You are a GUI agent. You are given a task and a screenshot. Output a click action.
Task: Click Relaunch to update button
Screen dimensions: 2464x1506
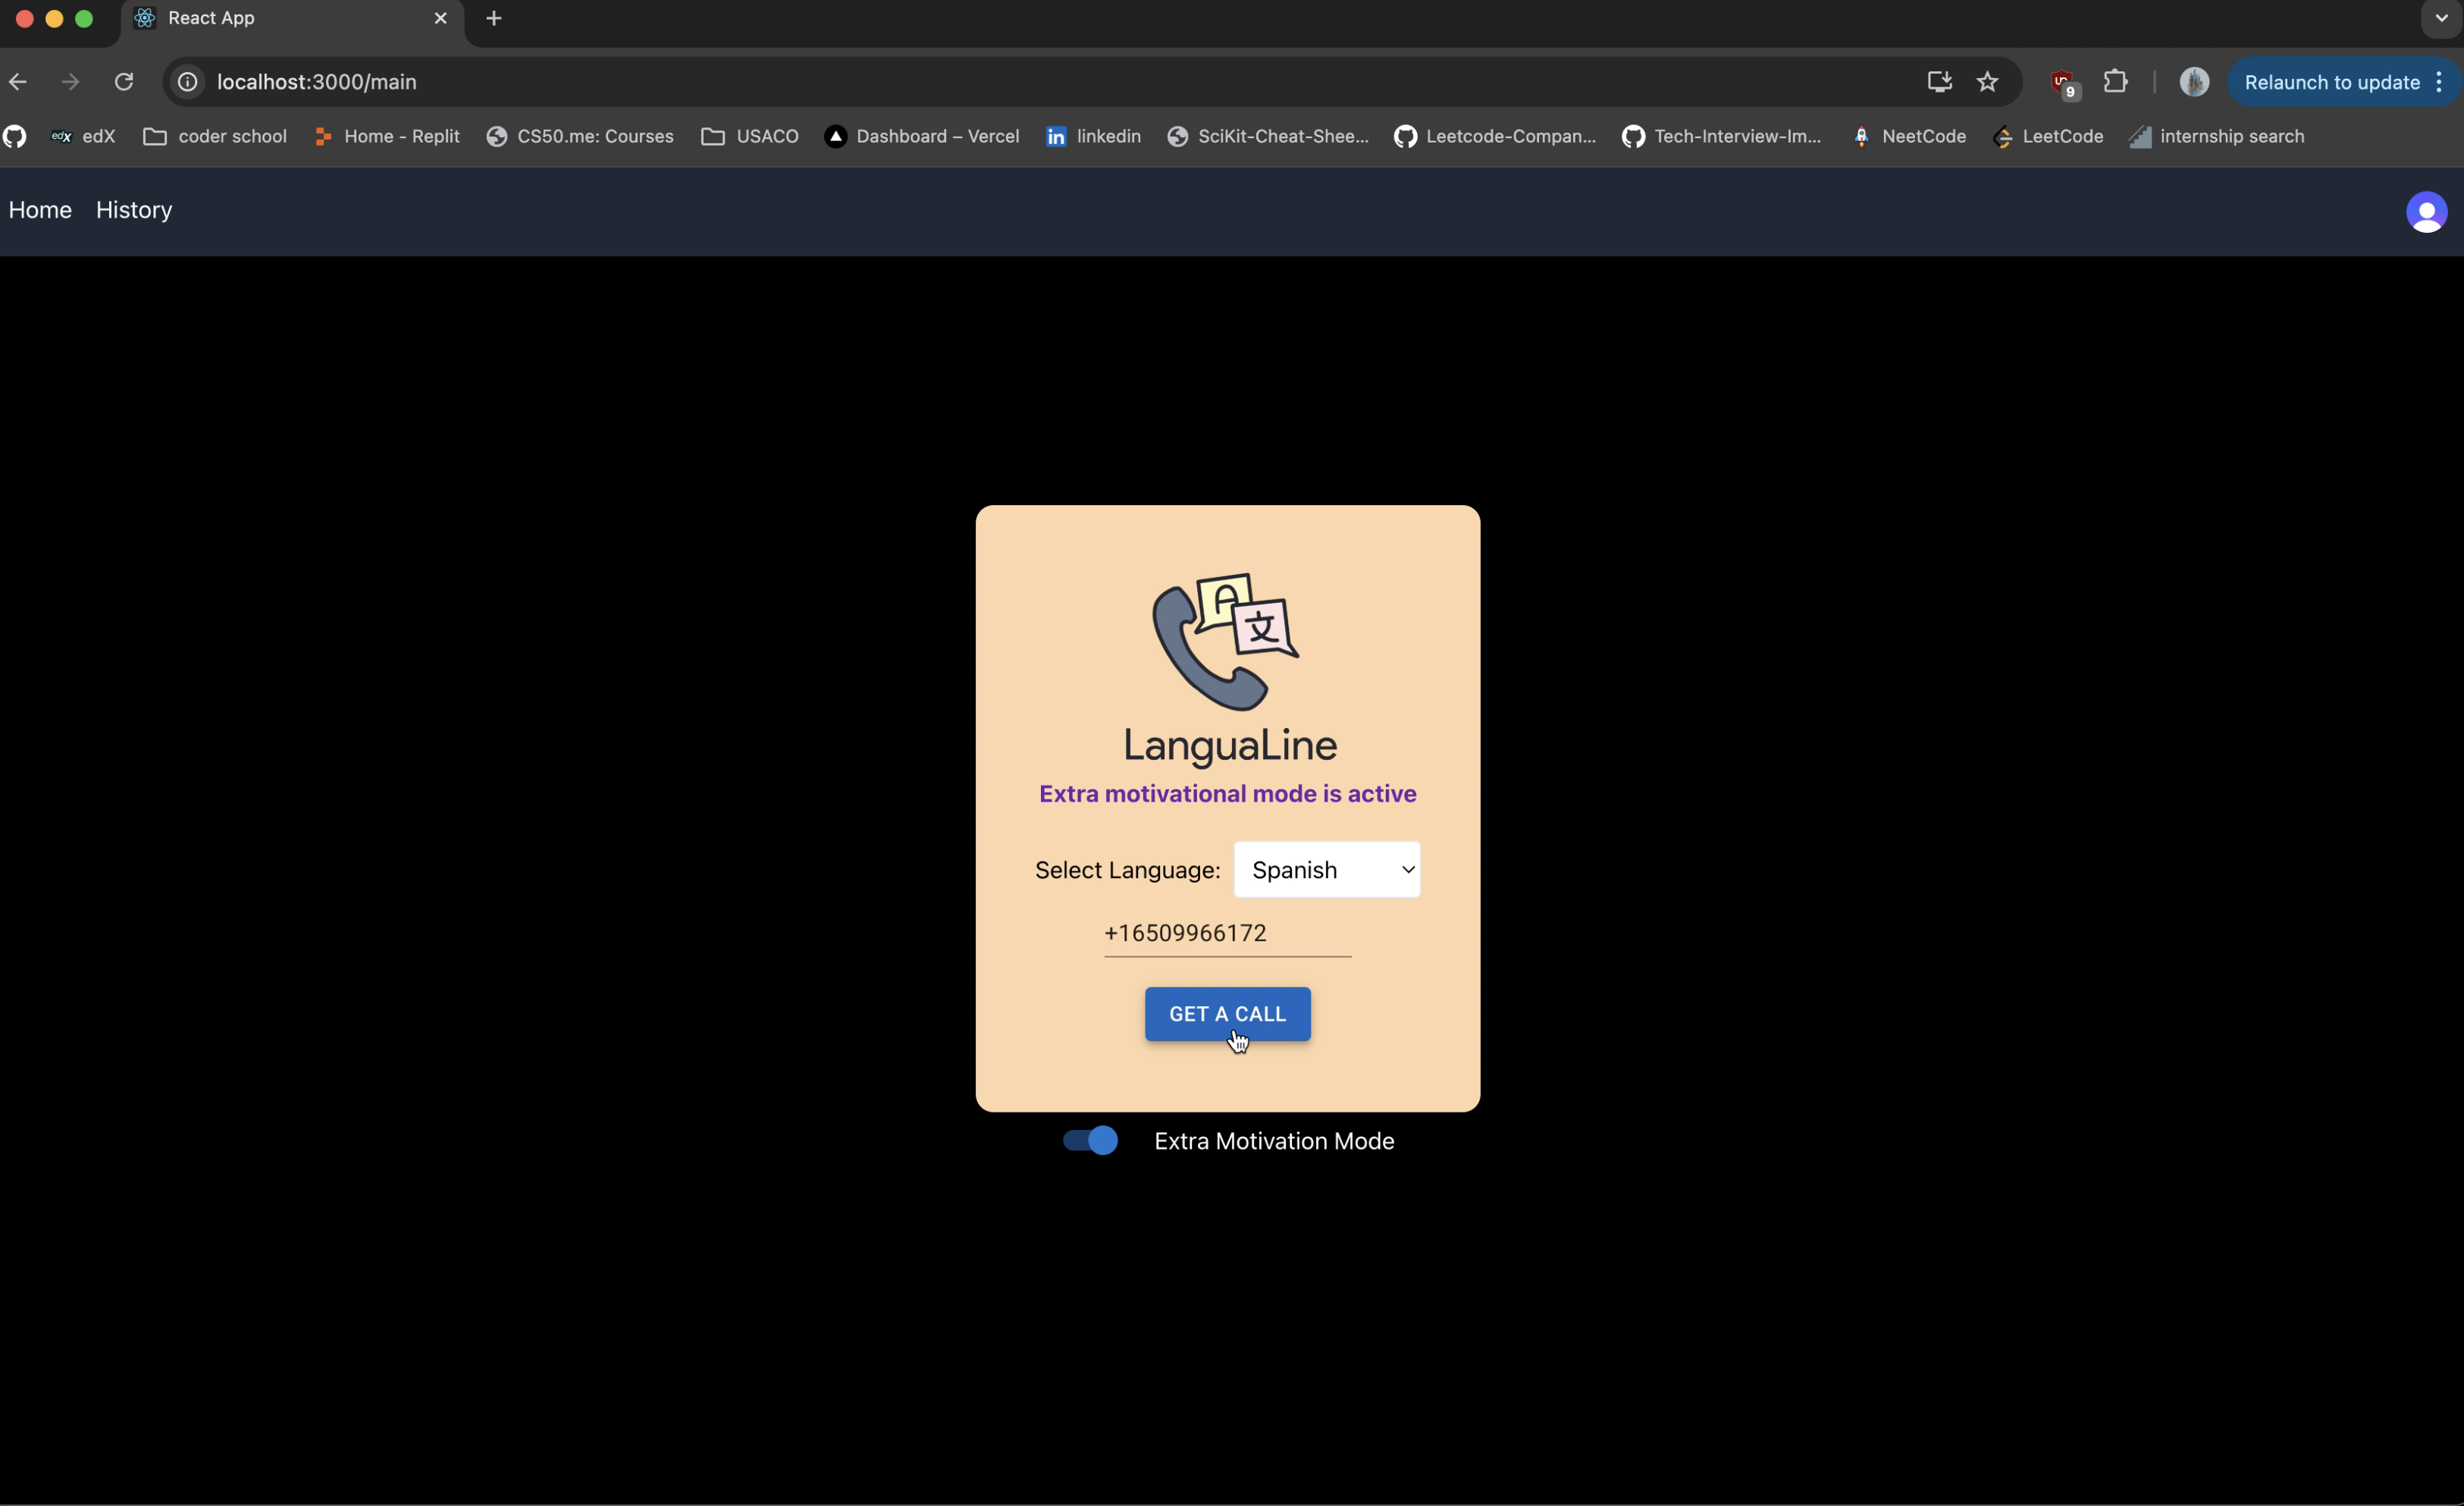pos(2330,82)
